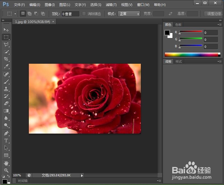Click the 时间轴 timeline tab

(23, 181)
